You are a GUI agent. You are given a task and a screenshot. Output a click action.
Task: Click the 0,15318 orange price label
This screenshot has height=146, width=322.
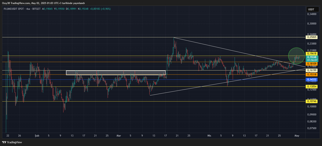(x=312, y=75)
